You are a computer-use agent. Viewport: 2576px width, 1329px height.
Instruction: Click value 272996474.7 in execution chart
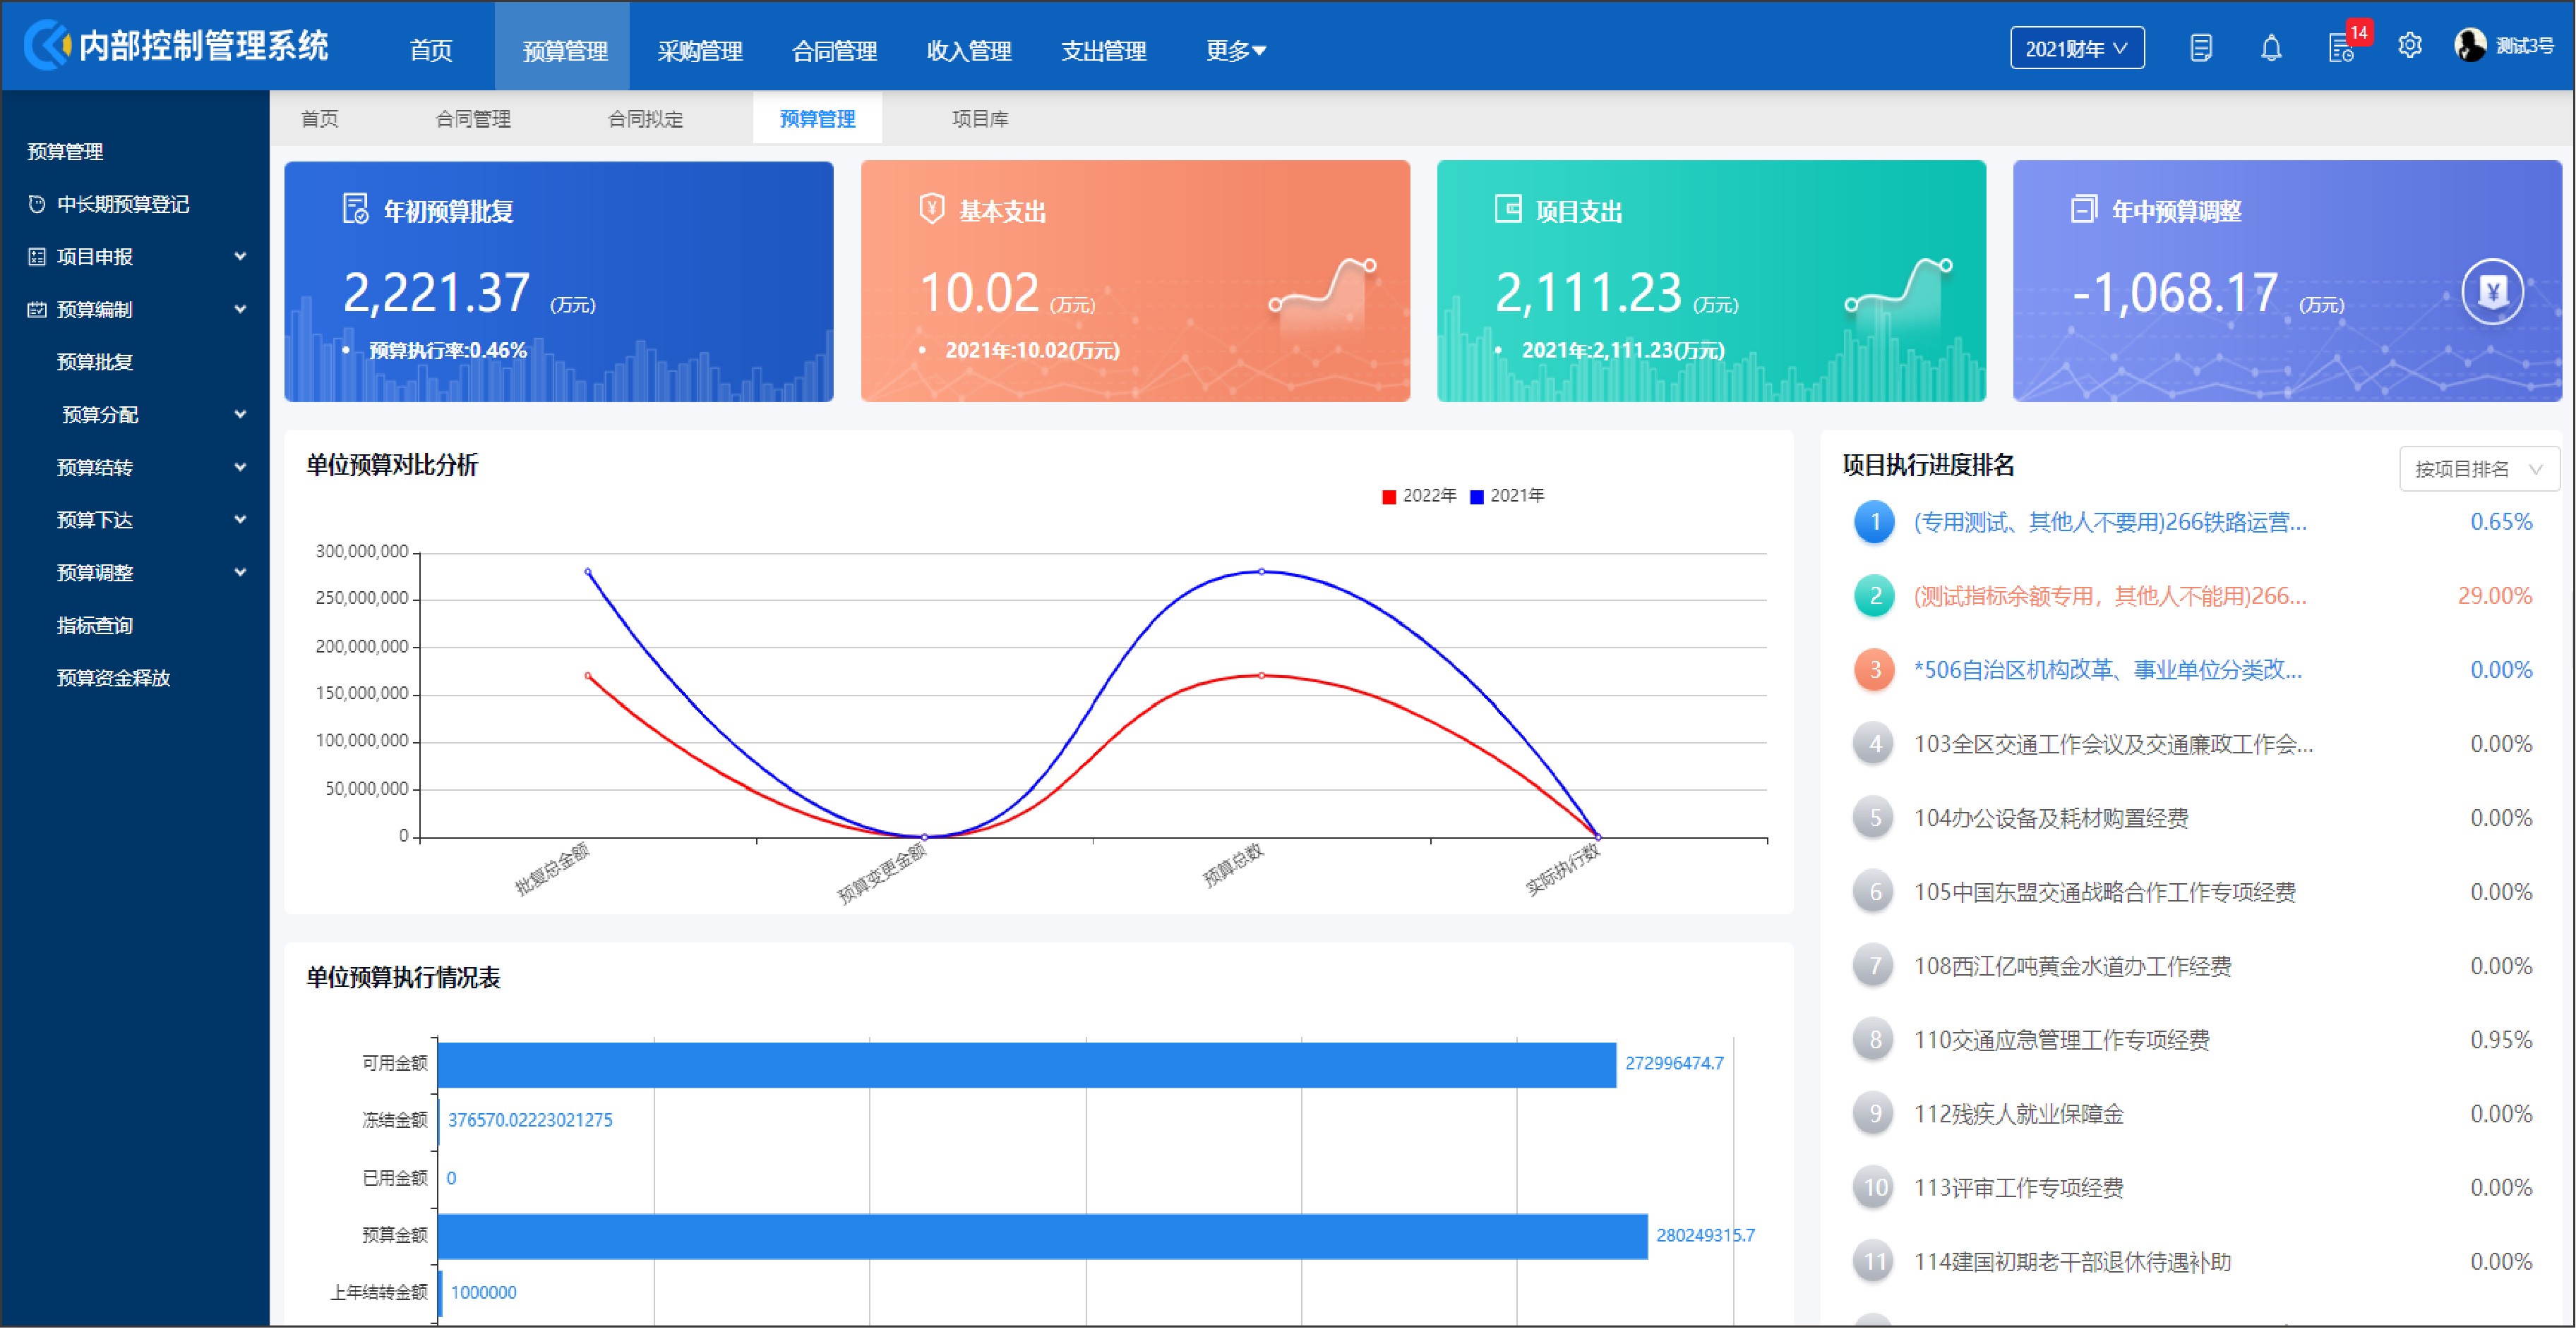pos(1674,1064)
